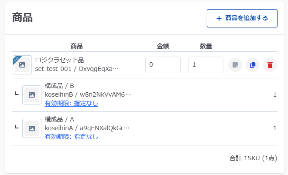This screenshot has width=288, height=175.
Task: Focus the 金額 input field showing 0
Action: (163, 65)
